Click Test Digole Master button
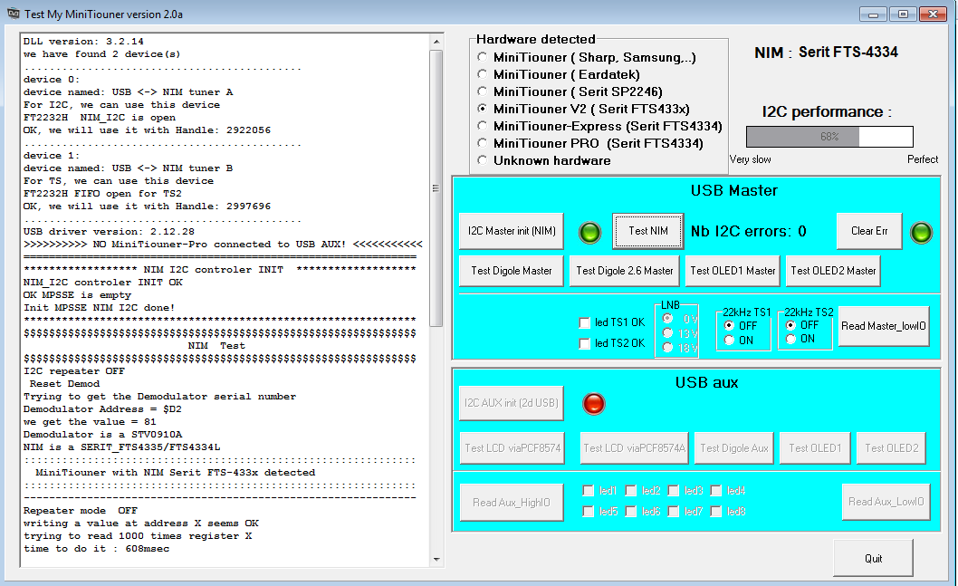Image resolution: width=958 pixels, height=586 pixels. pos(512,271)
